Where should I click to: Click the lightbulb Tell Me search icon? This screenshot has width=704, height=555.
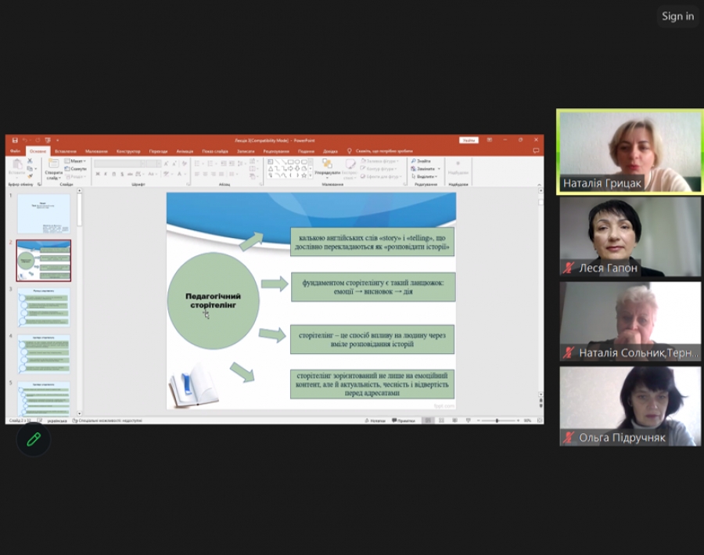pos(350,151)
